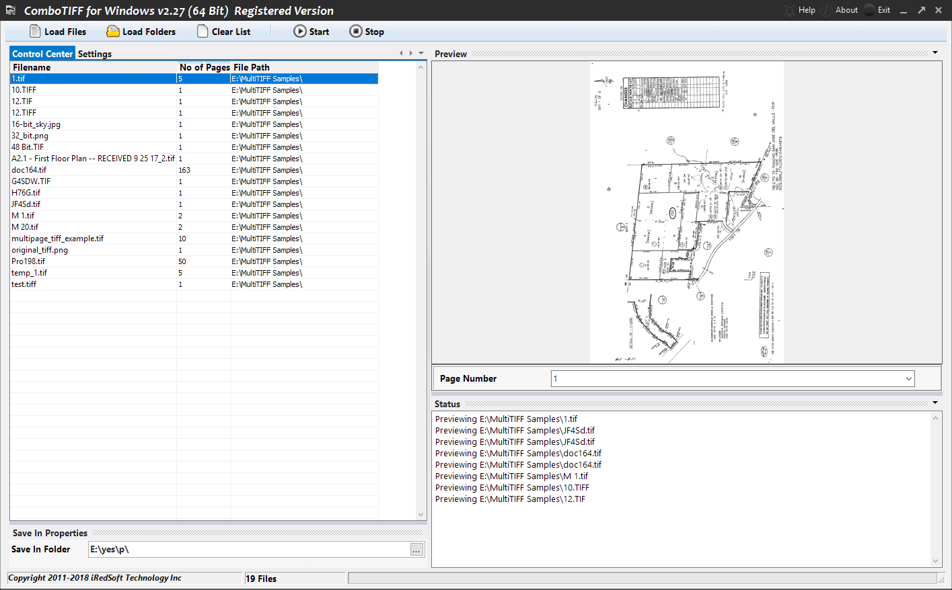Open the Page Number dropdown
The image size is (952, 590).
click(x=909, y=379)
